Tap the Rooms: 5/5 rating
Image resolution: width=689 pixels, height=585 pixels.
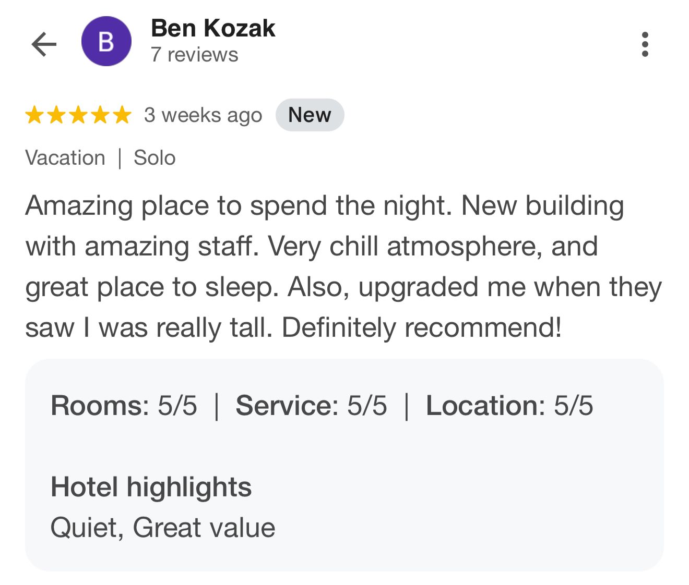pos(124,406)
